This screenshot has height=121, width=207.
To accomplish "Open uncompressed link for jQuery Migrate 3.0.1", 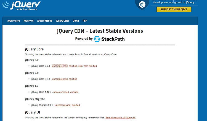I will point(63,105).
